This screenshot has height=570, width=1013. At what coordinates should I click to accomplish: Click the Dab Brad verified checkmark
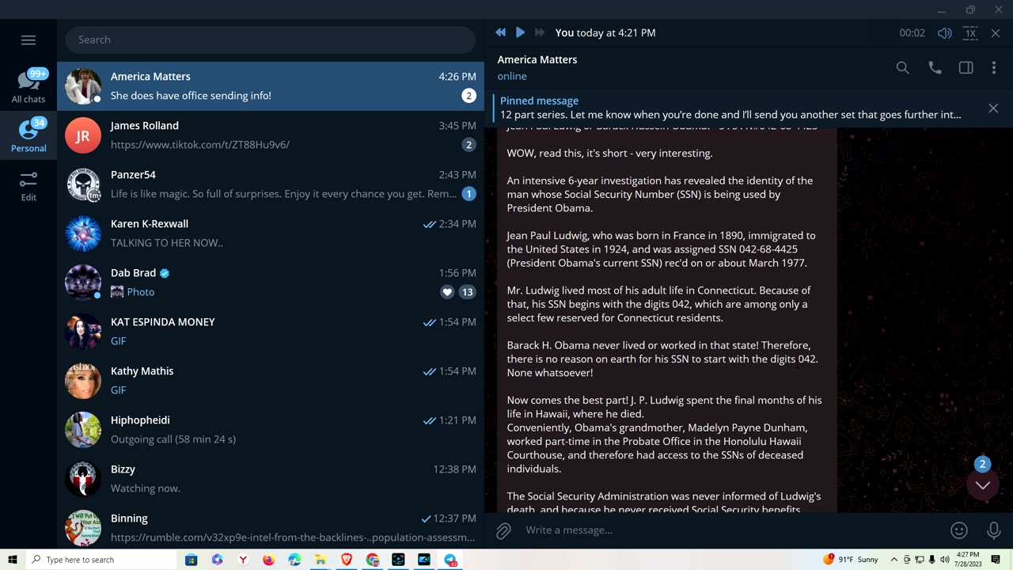165,273
